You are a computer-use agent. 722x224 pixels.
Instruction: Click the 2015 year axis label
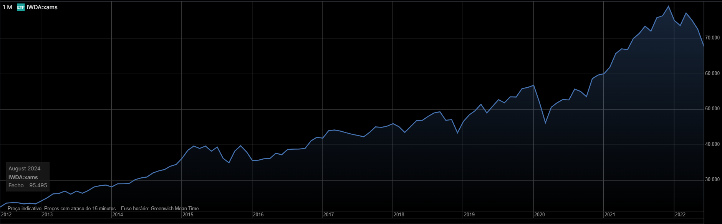[x=188, y=214]
